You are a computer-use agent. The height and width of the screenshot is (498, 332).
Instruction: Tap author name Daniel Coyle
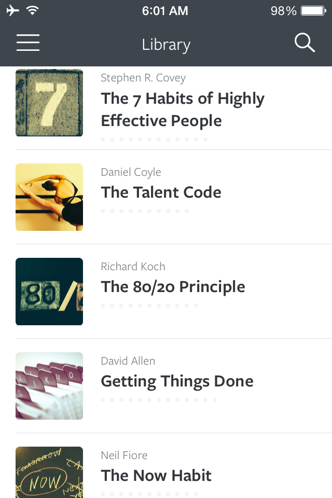pos(131,172)
